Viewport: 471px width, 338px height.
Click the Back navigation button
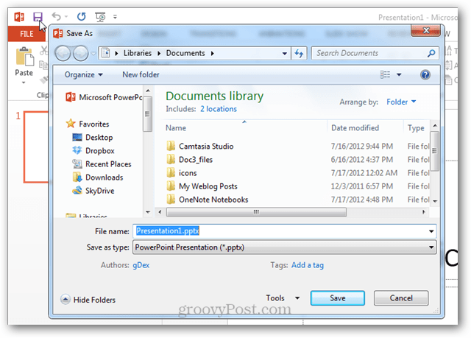coord(63,54)
